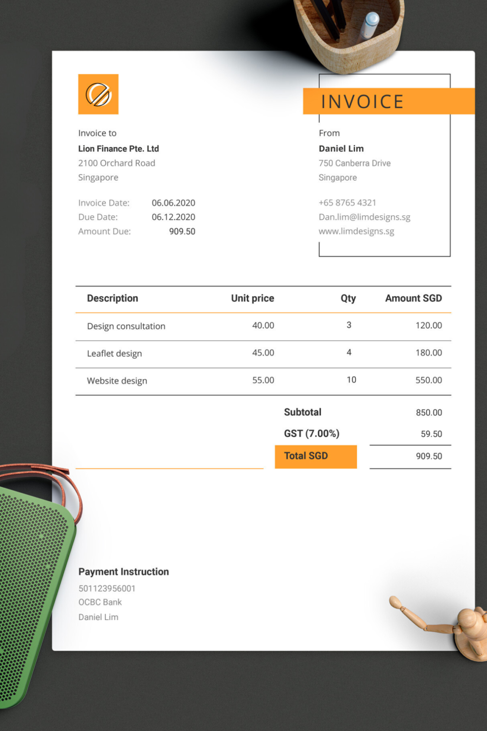The image size is (487, 731).
Task: Click the orange company logo icon
Action: [98, 94]
